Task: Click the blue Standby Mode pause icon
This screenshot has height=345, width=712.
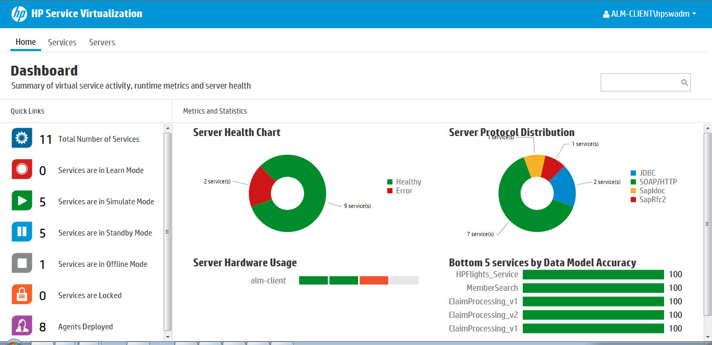Action: [x=22, y=232]
